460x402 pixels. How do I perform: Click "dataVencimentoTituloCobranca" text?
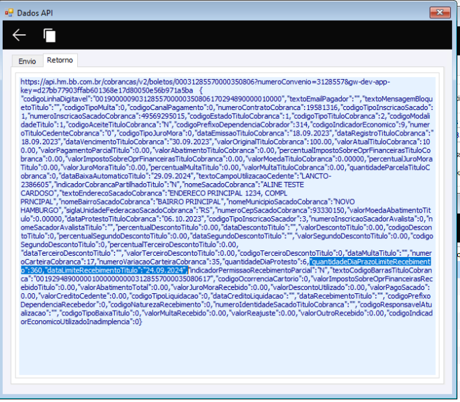pos(114,142)
